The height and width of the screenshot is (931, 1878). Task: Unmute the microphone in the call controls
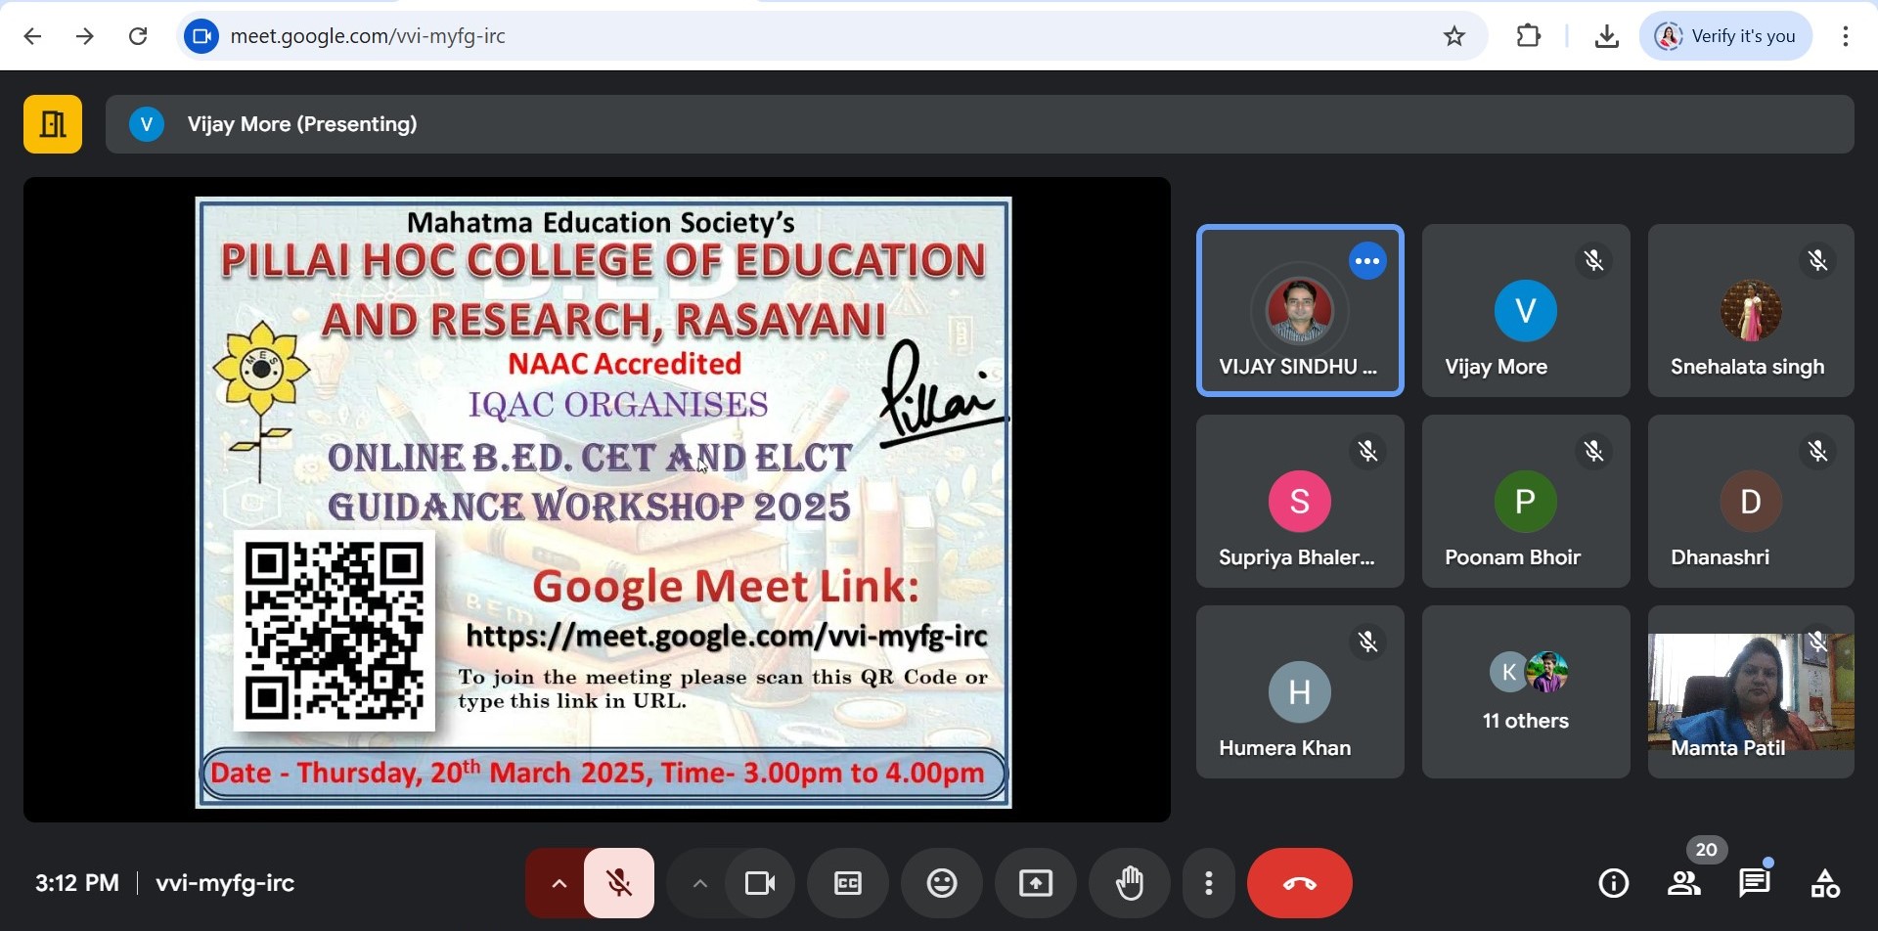coord(619,884)
